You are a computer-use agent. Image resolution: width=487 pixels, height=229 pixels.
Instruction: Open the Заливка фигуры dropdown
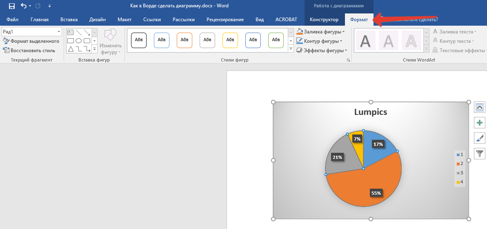343,32
